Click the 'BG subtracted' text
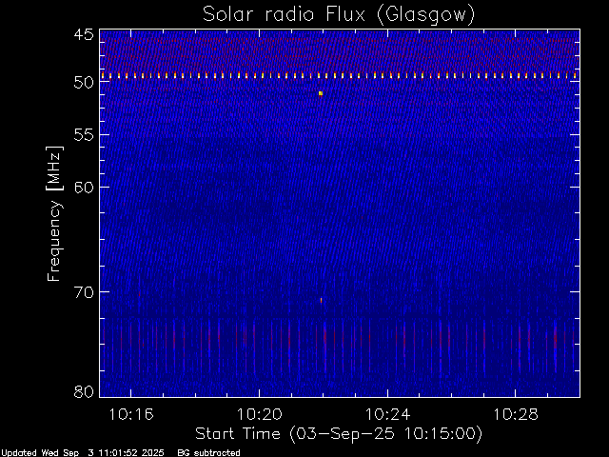 click(x=209, y=453)
